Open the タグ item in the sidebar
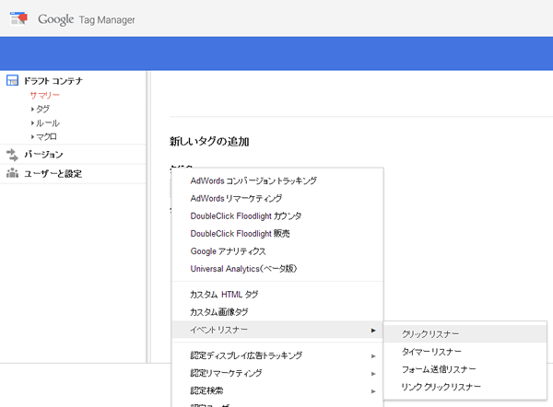Image resolution: width=553 pixels, height=407 pixels. click(x=42, y=109)
